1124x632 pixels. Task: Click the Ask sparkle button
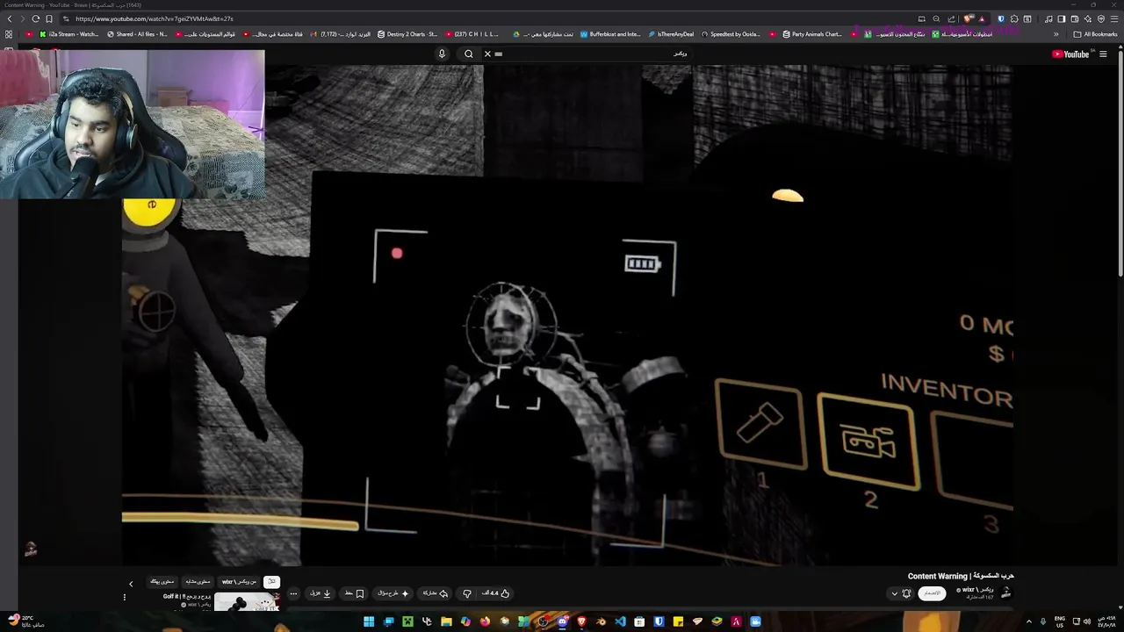coord(393,593)
